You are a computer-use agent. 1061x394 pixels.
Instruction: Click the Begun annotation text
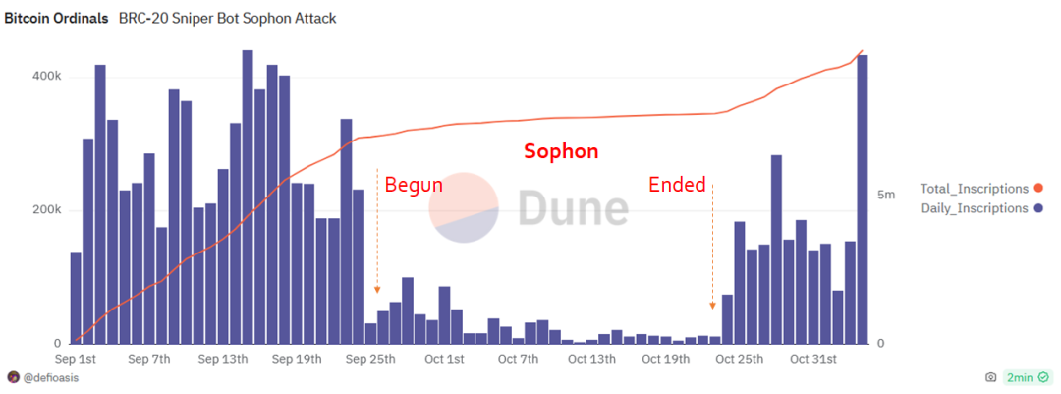[413, 184]
